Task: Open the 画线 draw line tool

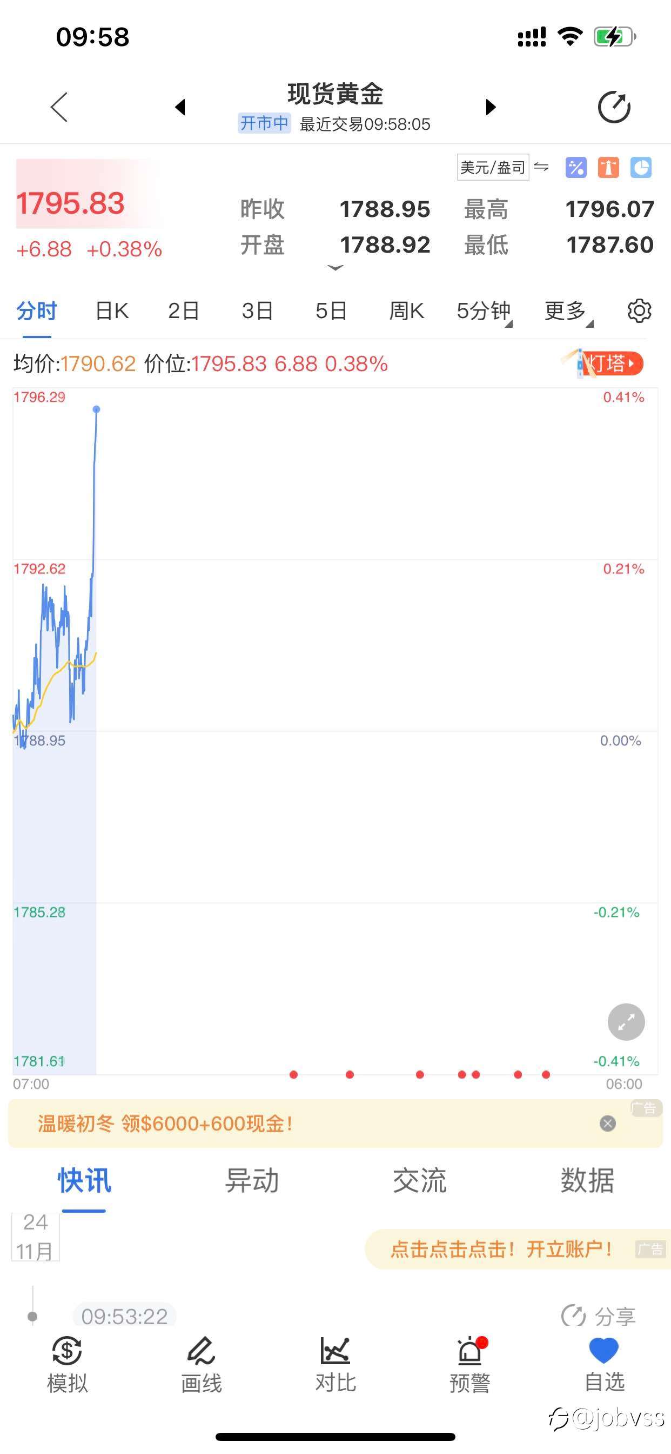Action: (202, 1364)
